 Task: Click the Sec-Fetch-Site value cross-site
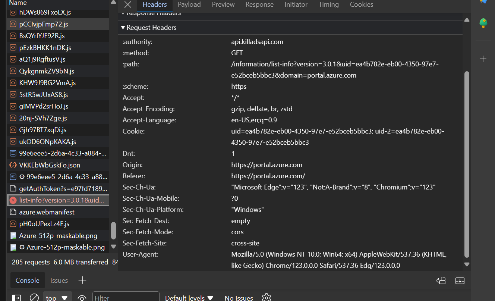(245, 243)
